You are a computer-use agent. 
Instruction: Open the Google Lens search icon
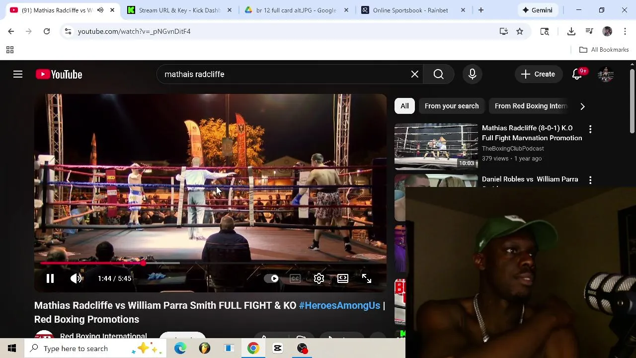pyautogui.click(x=545, y=31)
